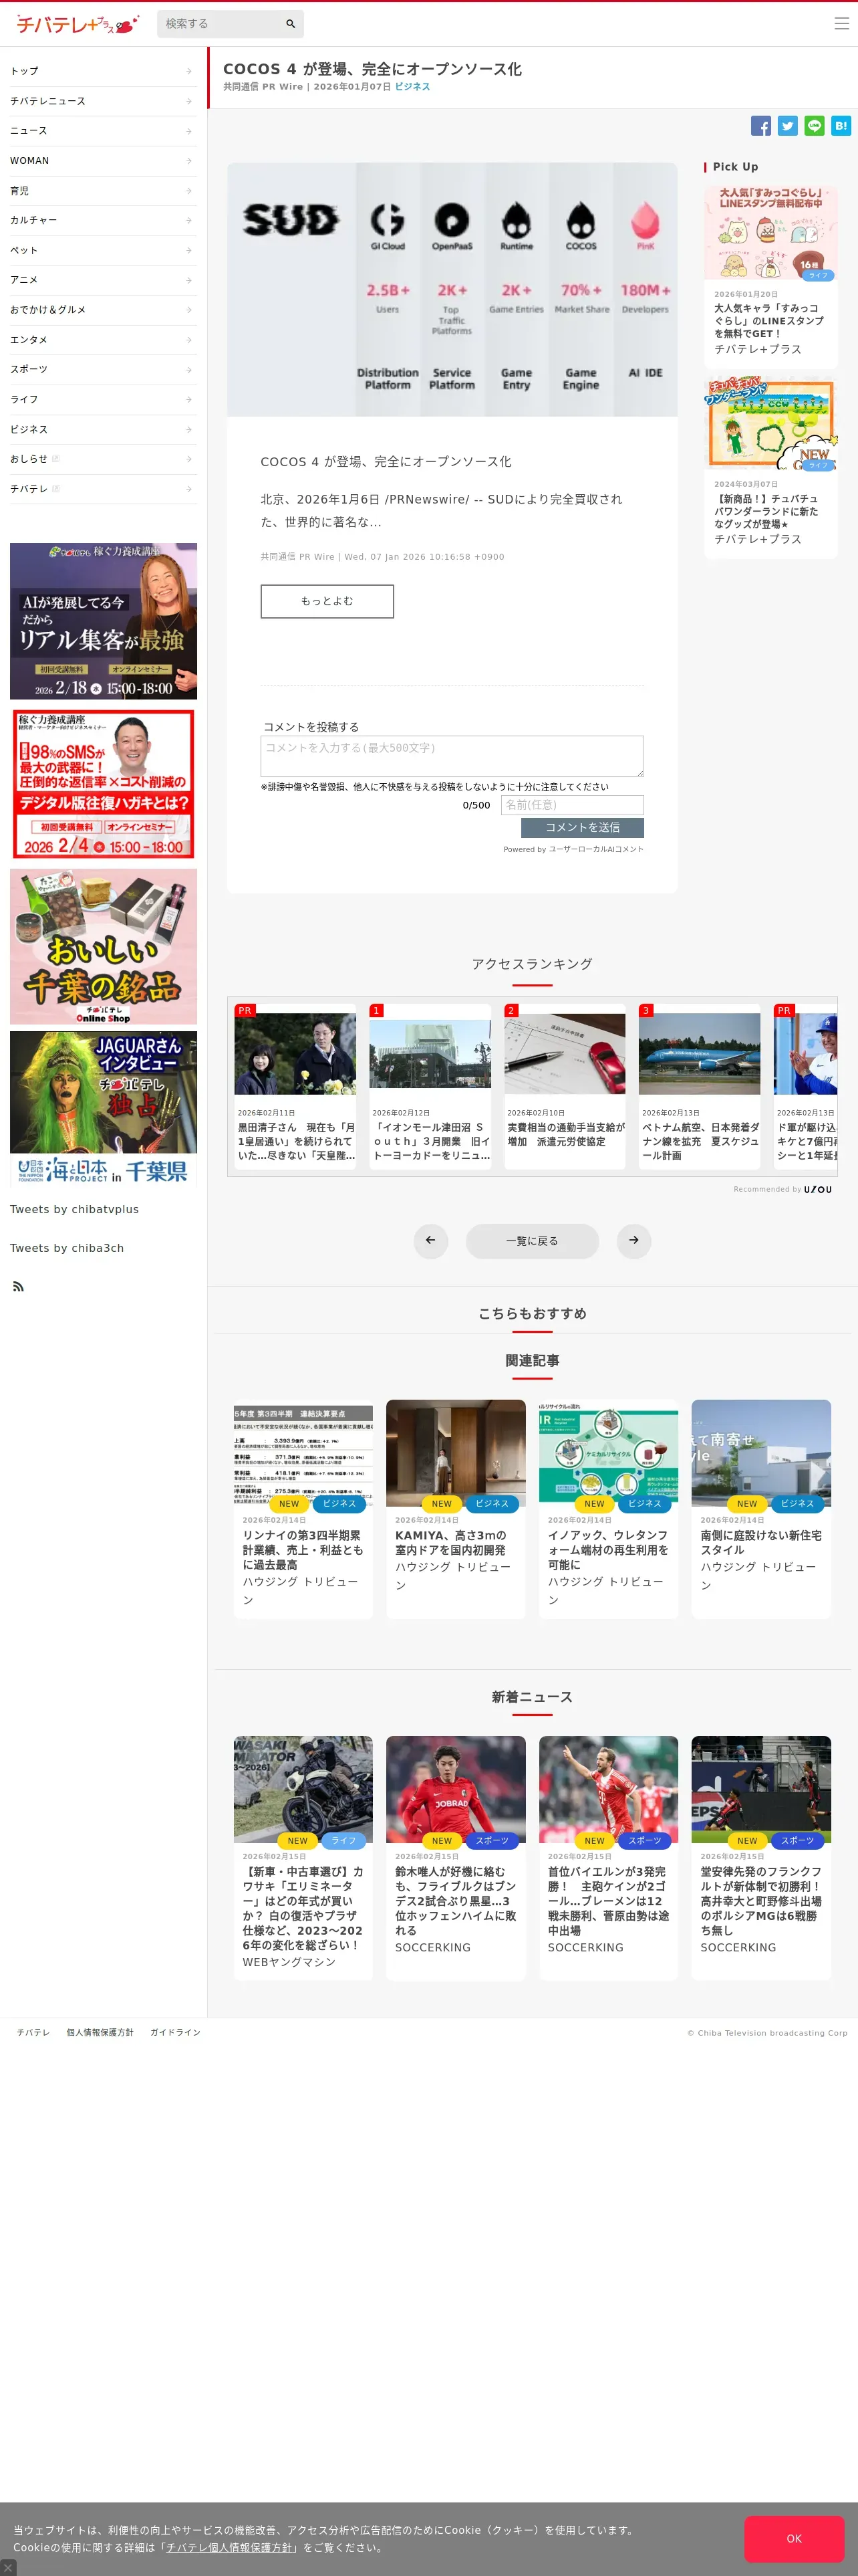Click the コメントを入力する text area
This screenshot has height=2576, width=858.
452,757
